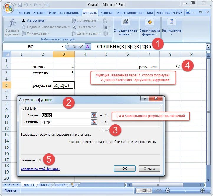
Task: Expand the Автосумма dropdown
Action: (46, 20)
